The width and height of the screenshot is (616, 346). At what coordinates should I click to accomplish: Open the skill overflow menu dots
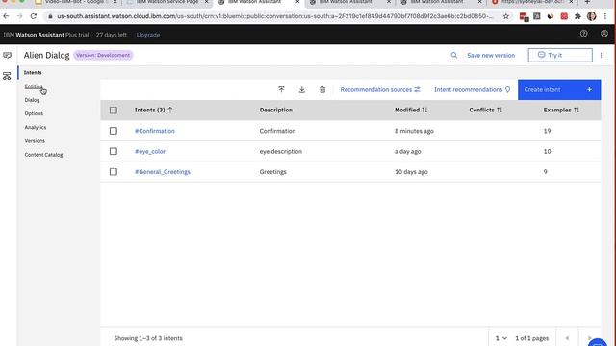pos(601,56)
